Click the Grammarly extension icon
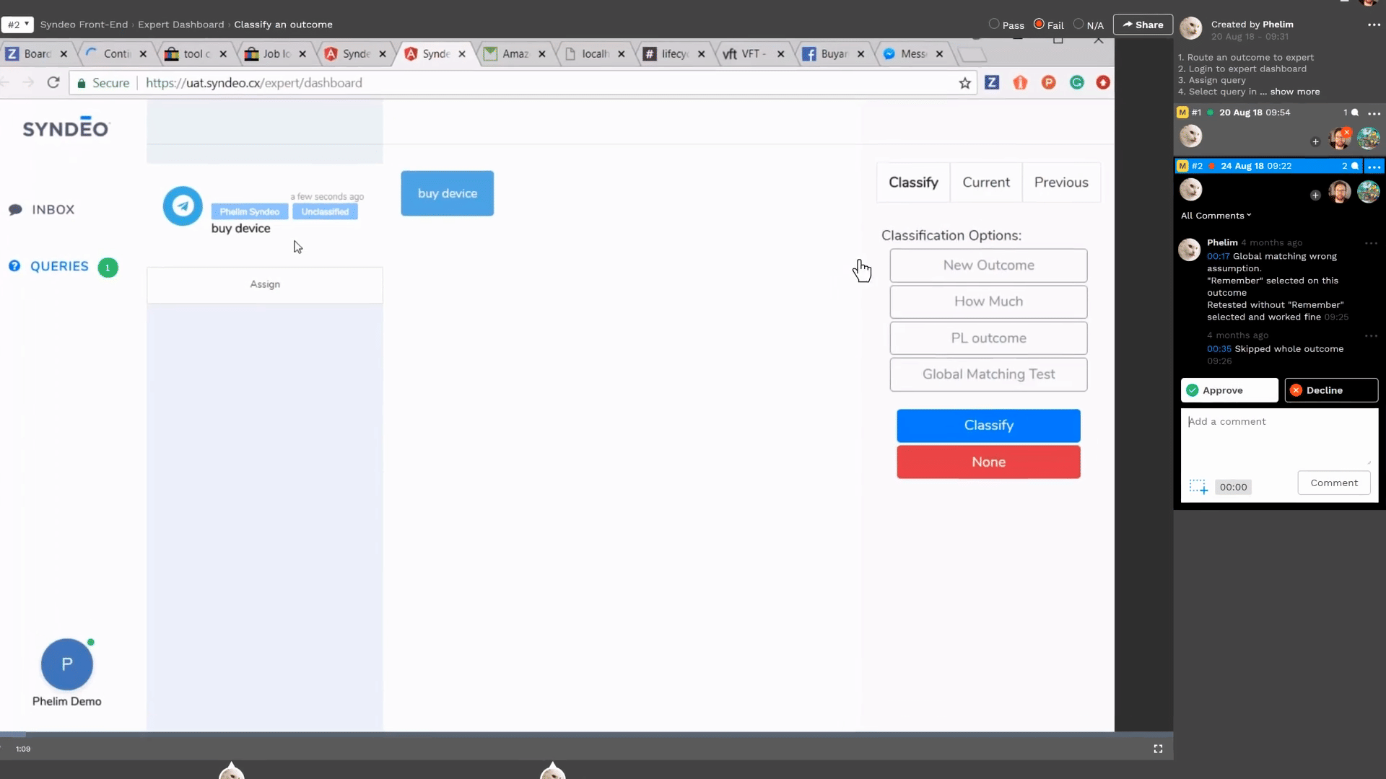This screenshot has width=1386, height=779. coord(1076,83)
